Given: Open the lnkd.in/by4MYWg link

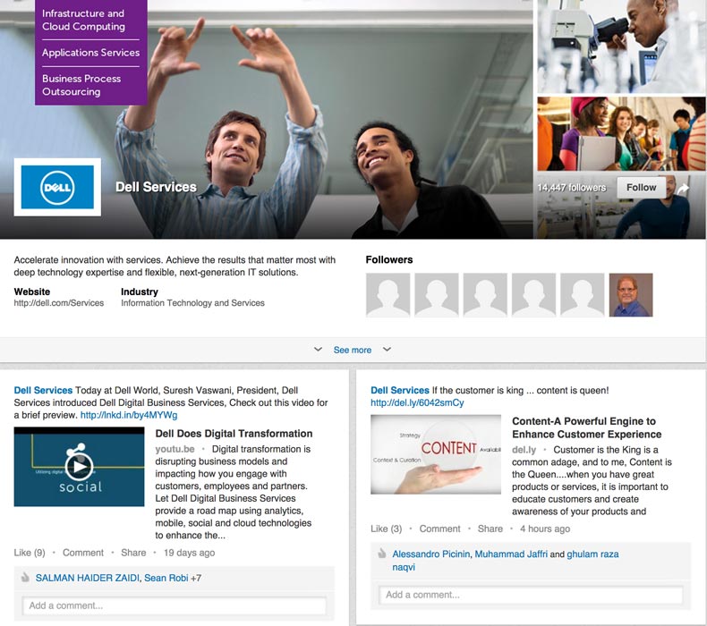Looking at the screenshot, I should pos(129,415).
